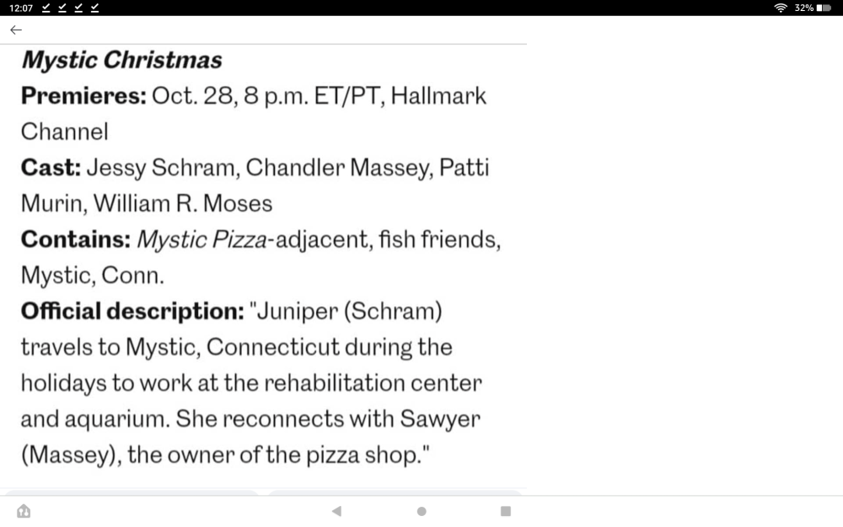Screen dimensions: 843x527
Task: Tap the first checkmark notification icon
Action: [x=46, y=8]
